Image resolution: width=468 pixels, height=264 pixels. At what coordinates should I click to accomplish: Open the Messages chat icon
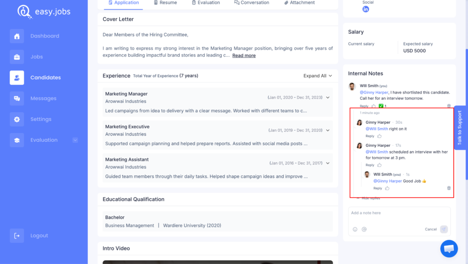17,99
